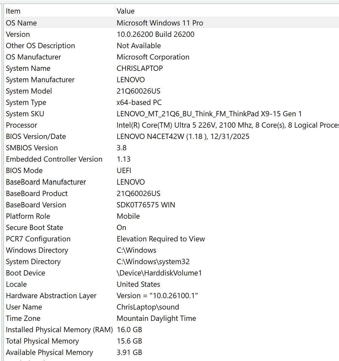Select the Secure Boot State row
The width and height of the screenshot is (339, 361).
coord(172,228)
